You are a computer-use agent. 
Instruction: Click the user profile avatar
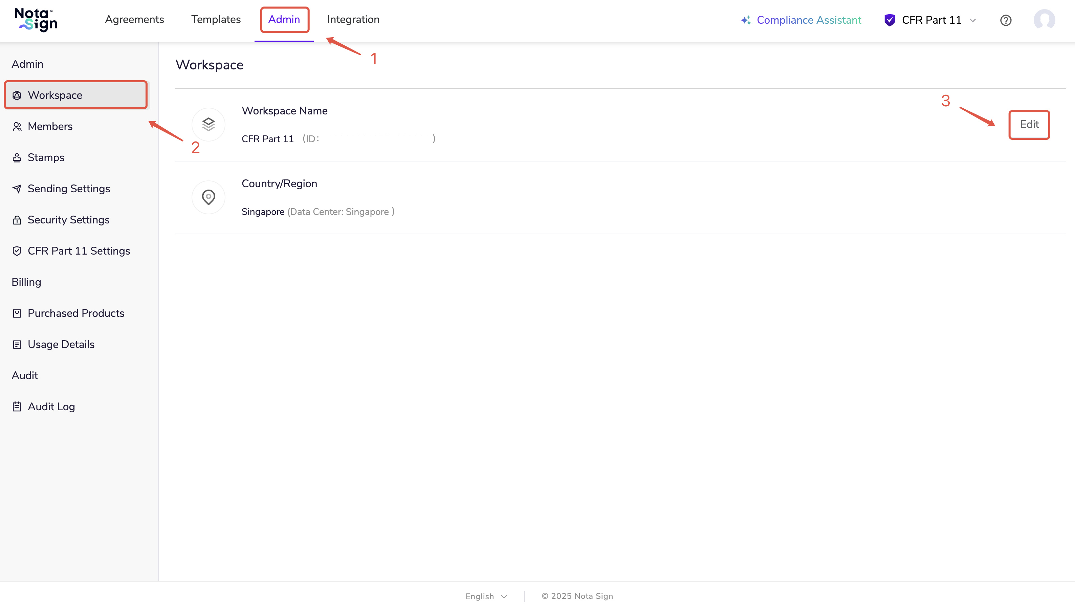(x=1044, y=20)
